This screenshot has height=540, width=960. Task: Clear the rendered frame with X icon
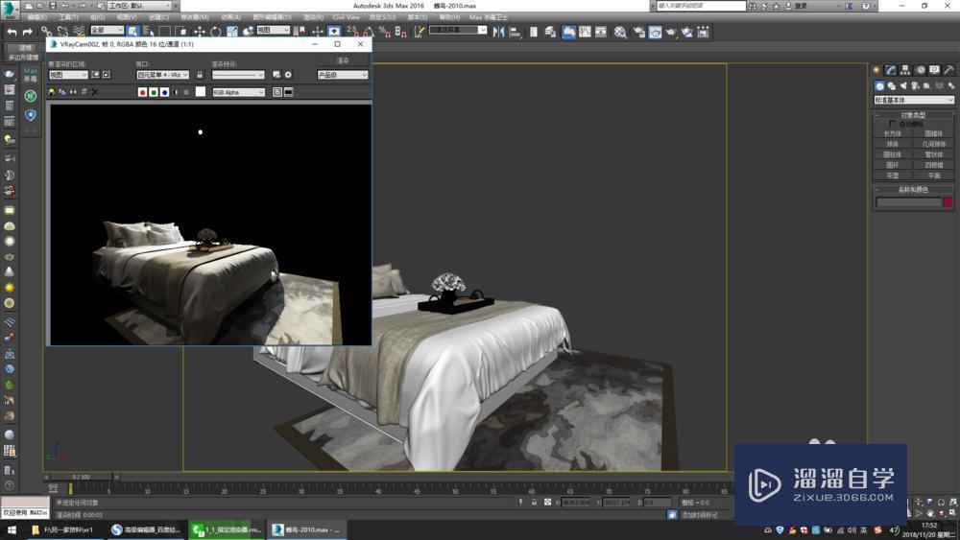(x=95, y=92)
